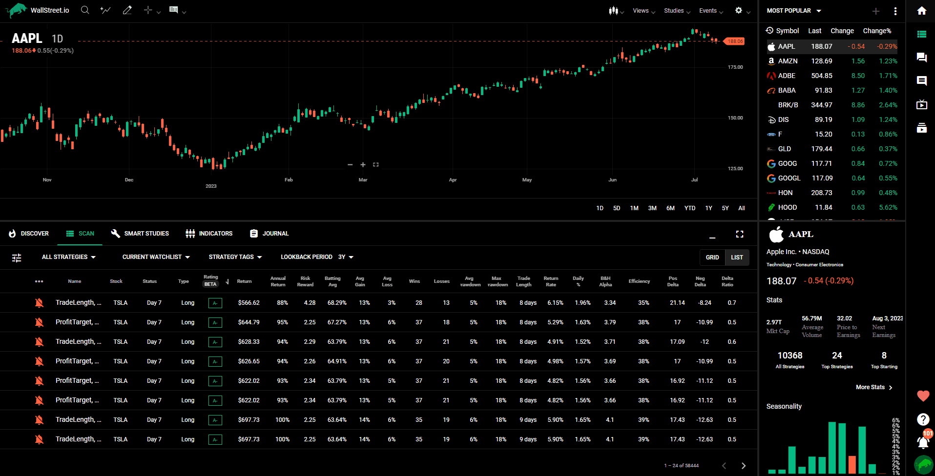Viewport: 935px width, 476px height.
Task: Open the scan filter sliders icon
Action: click(17, 258)
